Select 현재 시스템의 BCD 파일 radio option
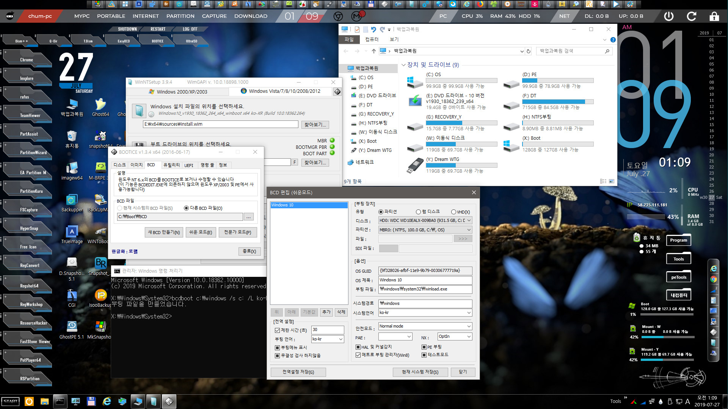This screenshot has width=728, height=409. tap(120, 208)
